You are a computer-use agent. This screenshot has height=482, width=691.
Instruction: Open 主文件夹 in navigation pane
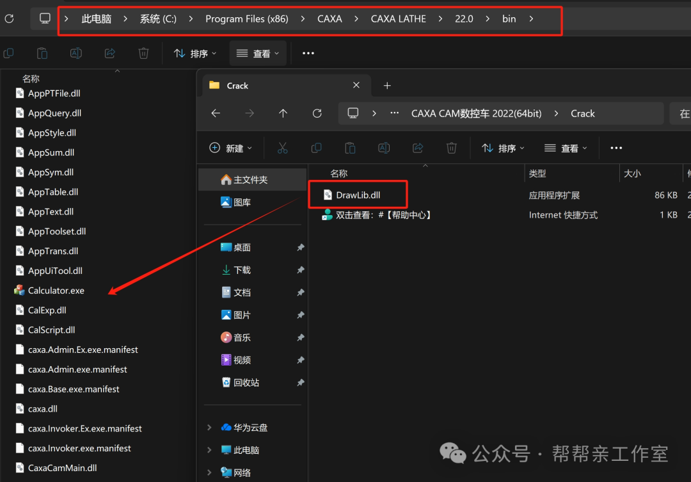[x=252, y=179]
